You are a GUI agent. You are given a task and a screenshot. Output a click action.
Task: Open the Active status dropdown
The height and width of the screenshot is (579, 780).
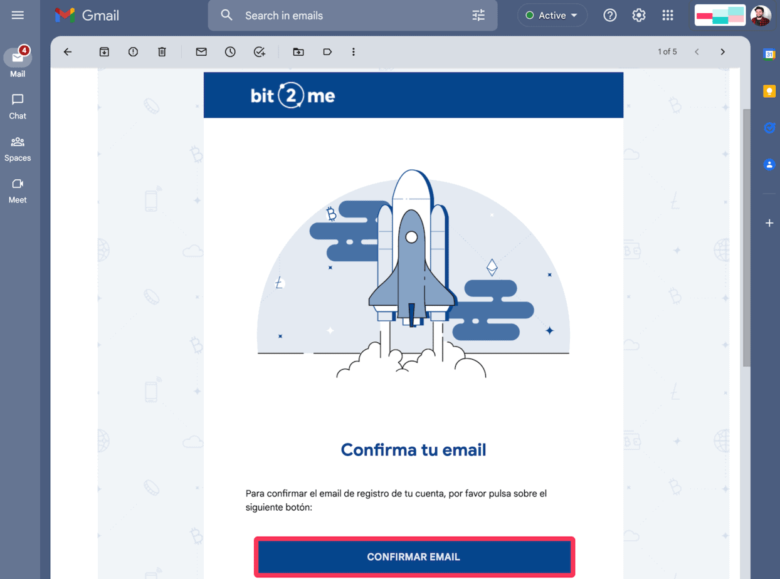click(552, 15)
